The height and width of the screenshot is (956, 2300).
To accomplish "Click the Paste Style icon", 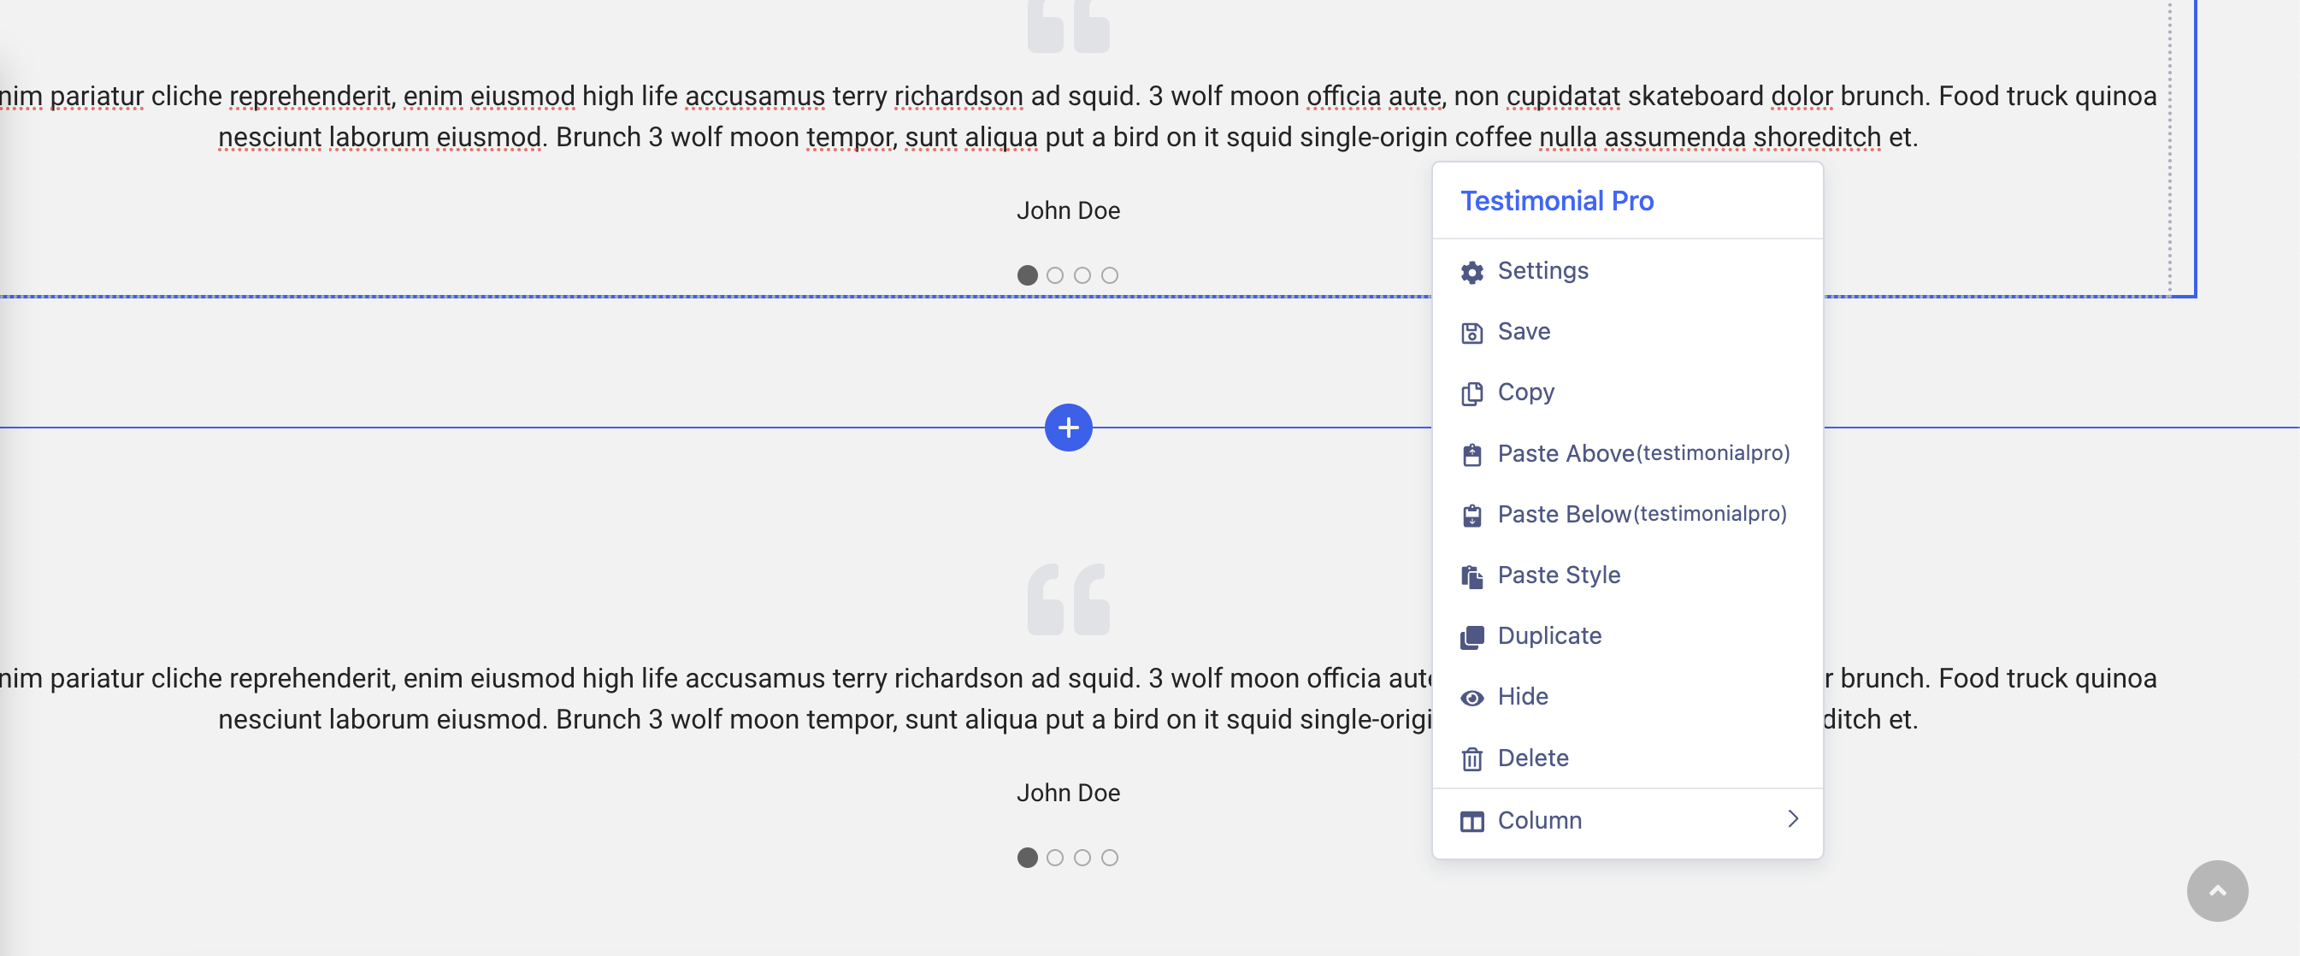I will pos(1471,575).
